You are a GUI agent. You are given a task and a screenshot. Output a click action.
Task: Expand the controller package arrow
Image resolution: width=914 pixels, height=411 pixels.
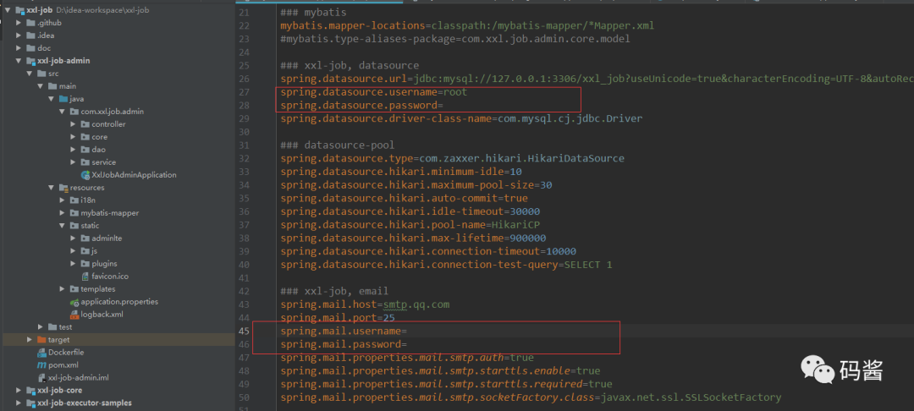[73, 124]
